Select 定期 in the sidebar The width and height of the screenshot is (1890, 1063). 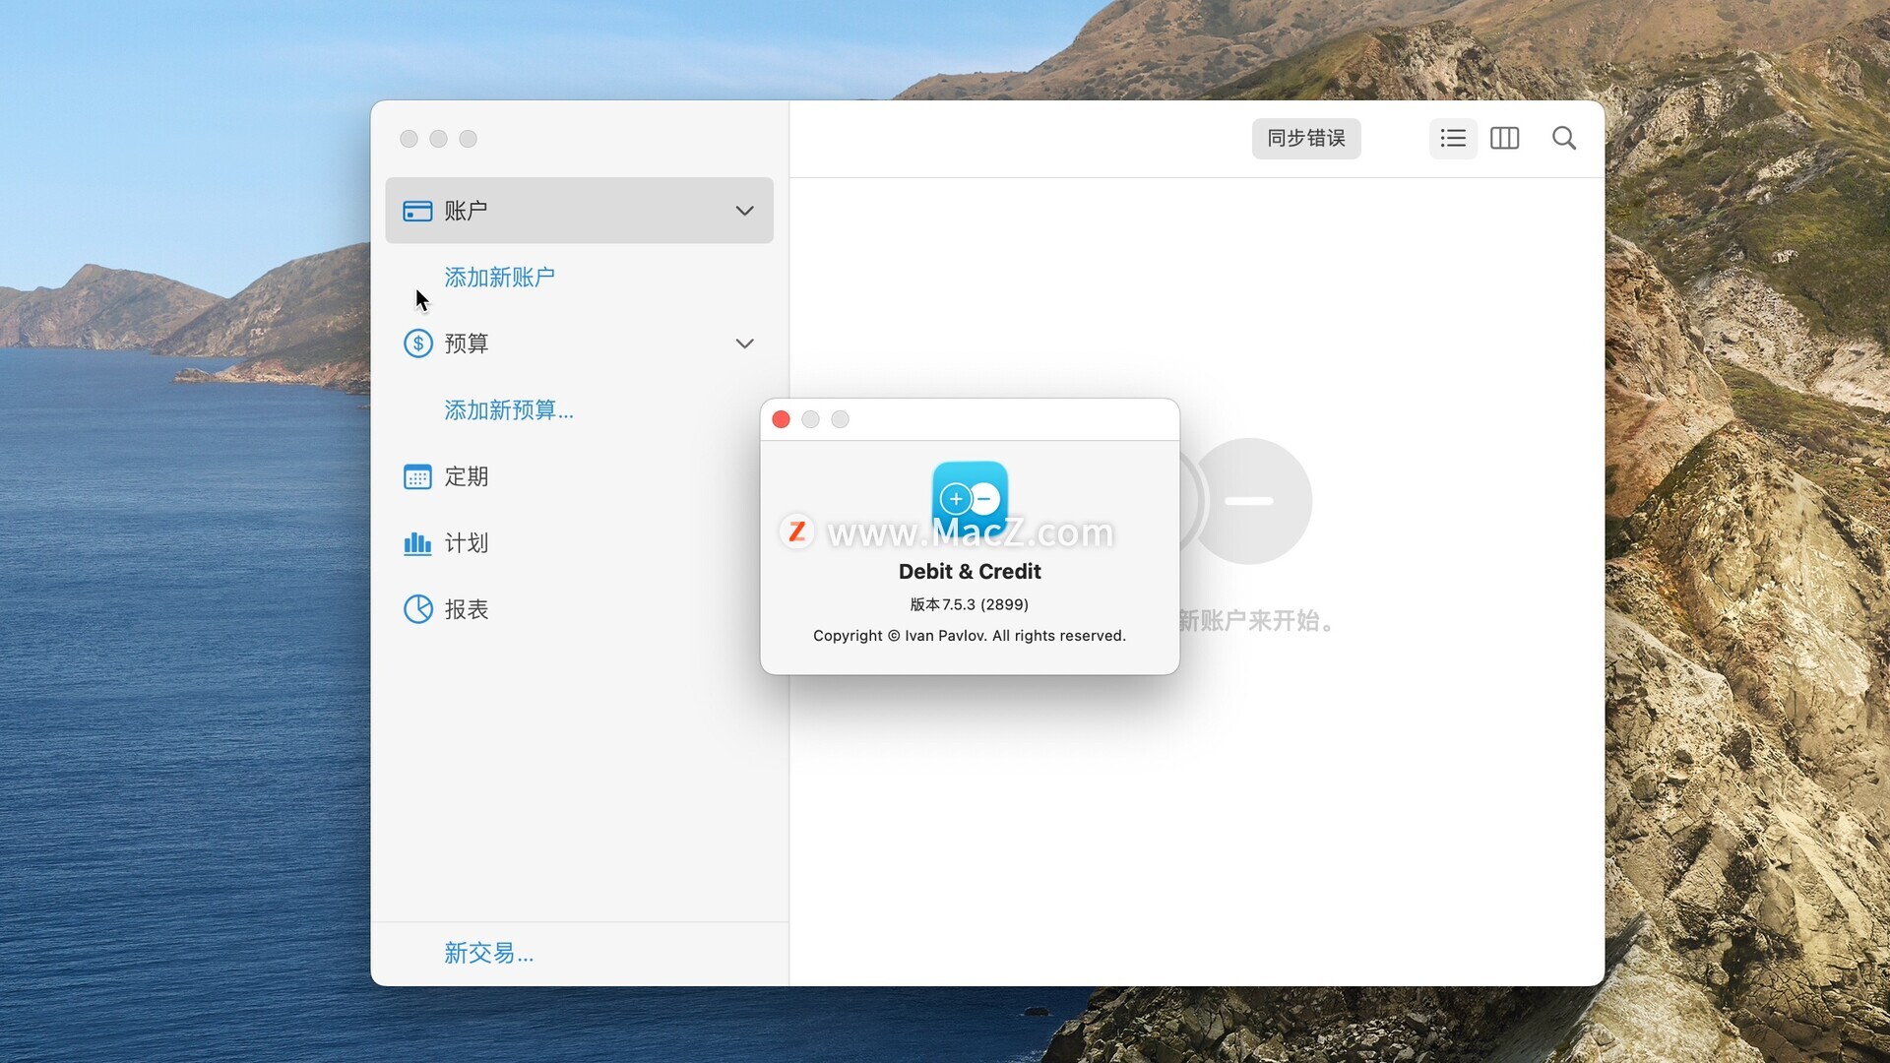[x=466, y=477]
